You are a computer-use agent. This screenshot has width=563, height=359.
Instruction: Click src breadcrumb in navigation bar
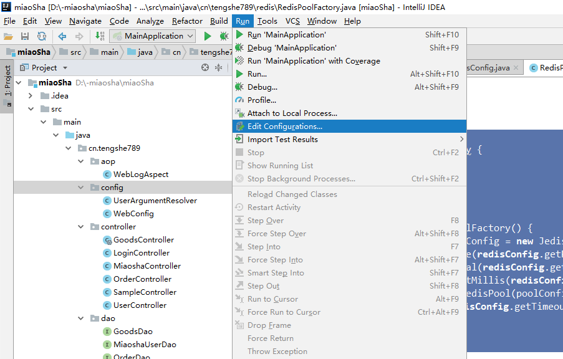pyautogui.click(x=70, y=52)
